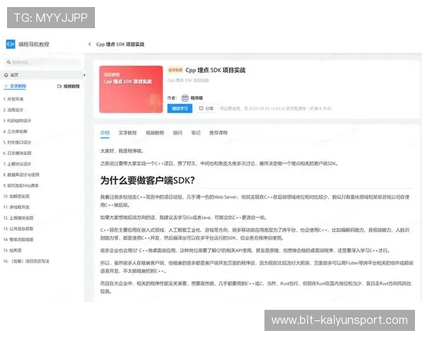Screen dimensions: 422x338
Task: Click the author name 程序喵
Action: (x=196, y=98)
